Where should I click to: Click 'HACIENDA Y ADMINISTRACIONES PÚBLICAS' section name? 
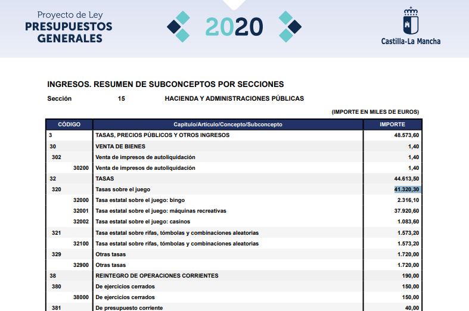tap(234, 99)
